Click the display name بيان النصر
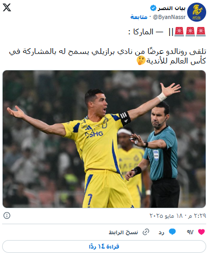The image size is (212, 257). click(171, 8)
